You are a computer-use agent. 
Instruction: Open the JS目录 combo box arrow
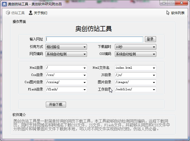tap(154, 75)
